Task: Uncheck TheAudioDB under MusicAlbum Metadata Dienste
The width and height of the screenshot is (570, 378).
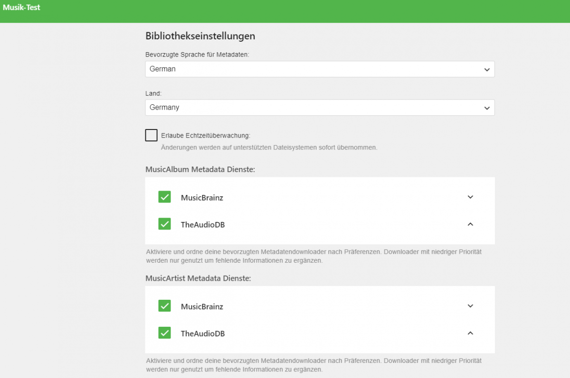Action: tap(164, 224)
